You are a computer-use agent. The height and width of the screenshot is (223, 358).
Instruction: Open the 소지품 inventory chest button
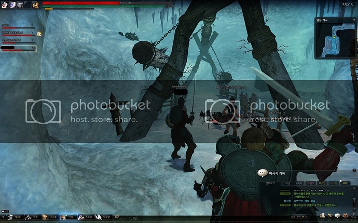(x=51, y=217)
